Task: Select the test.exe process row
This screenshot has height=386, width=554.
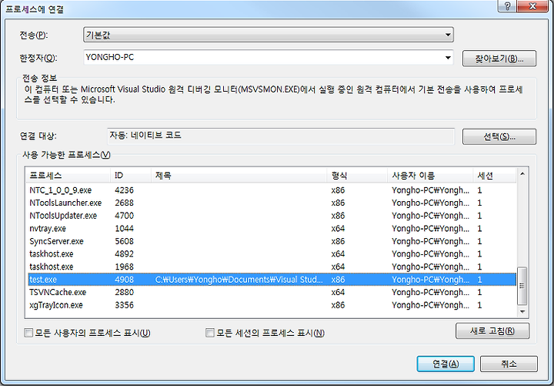Action: pos(271,280)
